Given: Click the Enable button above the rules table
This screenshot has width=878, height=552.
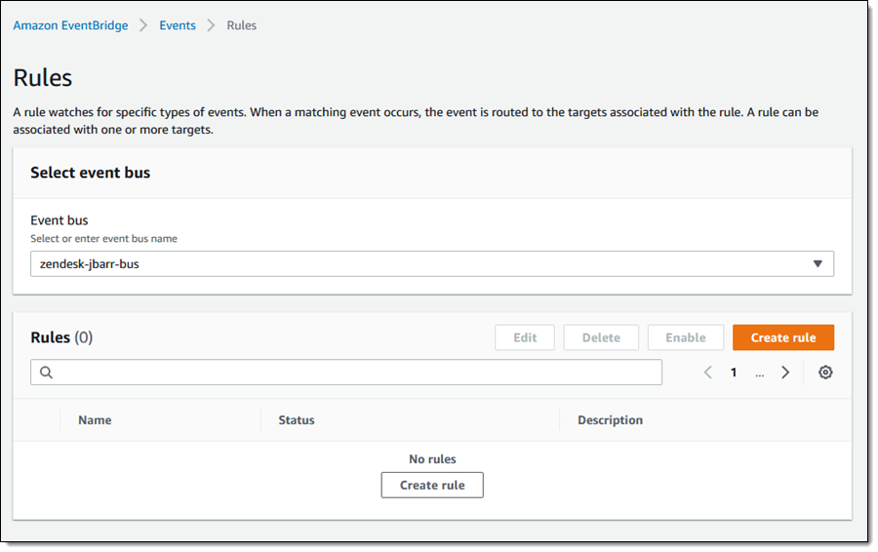Looking at the screenshot, I should coord(685,337).
